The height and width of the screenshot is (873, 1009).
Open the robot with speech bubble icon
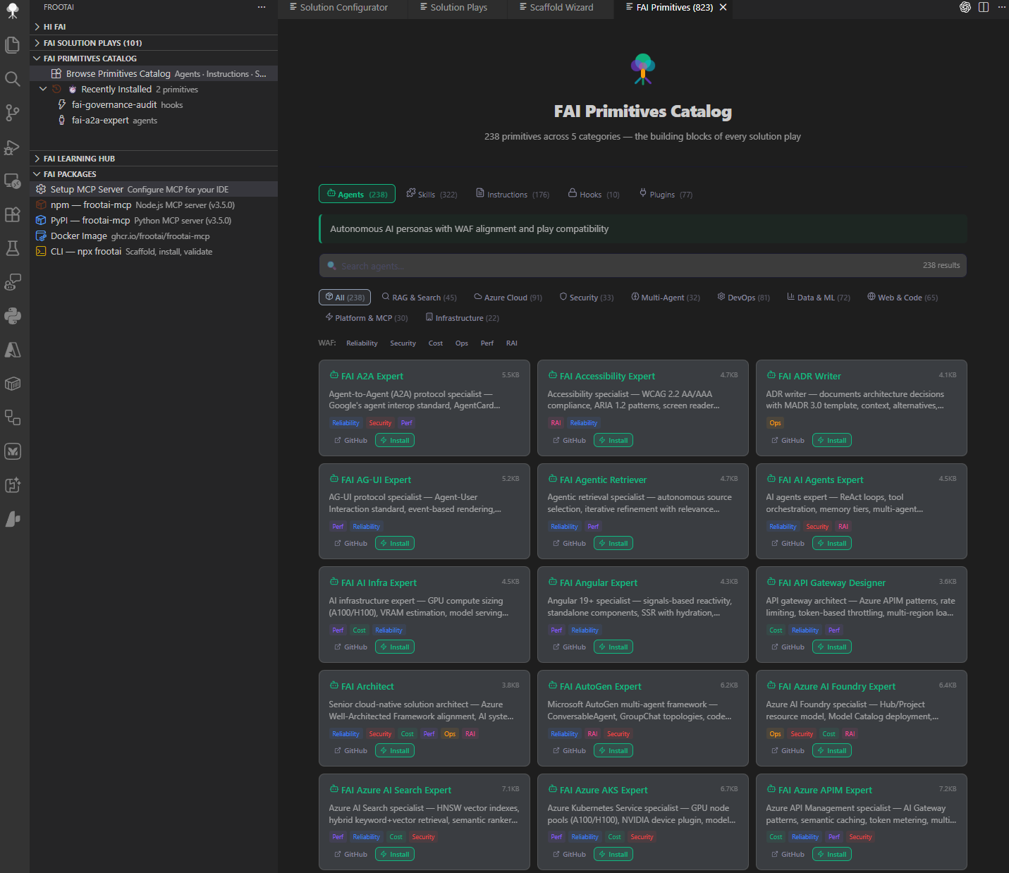click(13, 282)
